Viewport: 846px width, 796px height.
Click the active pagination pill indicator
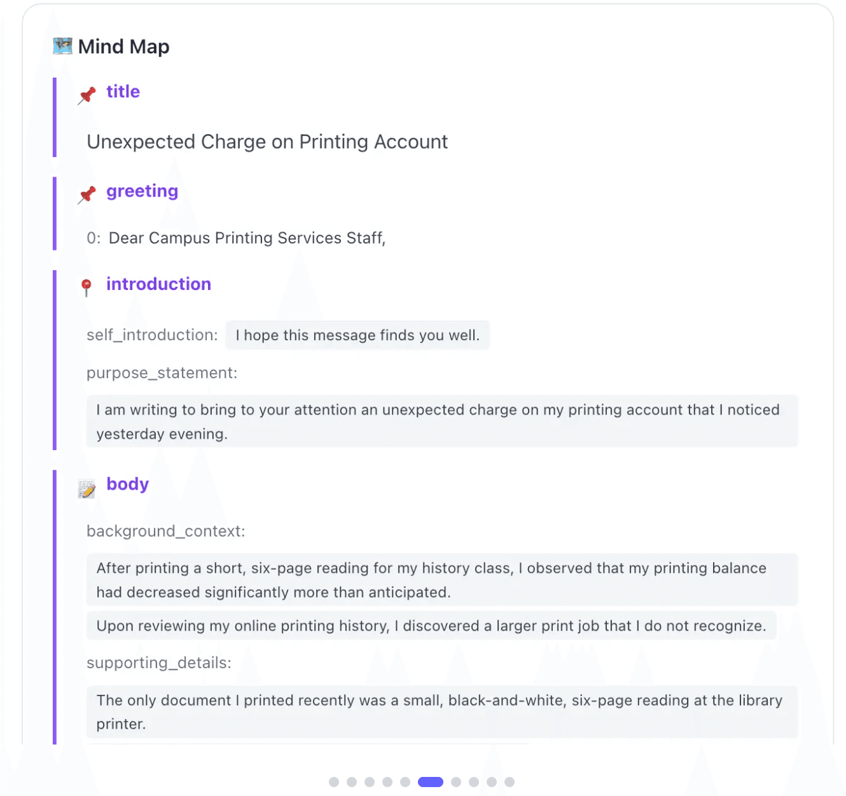(431, 781)
